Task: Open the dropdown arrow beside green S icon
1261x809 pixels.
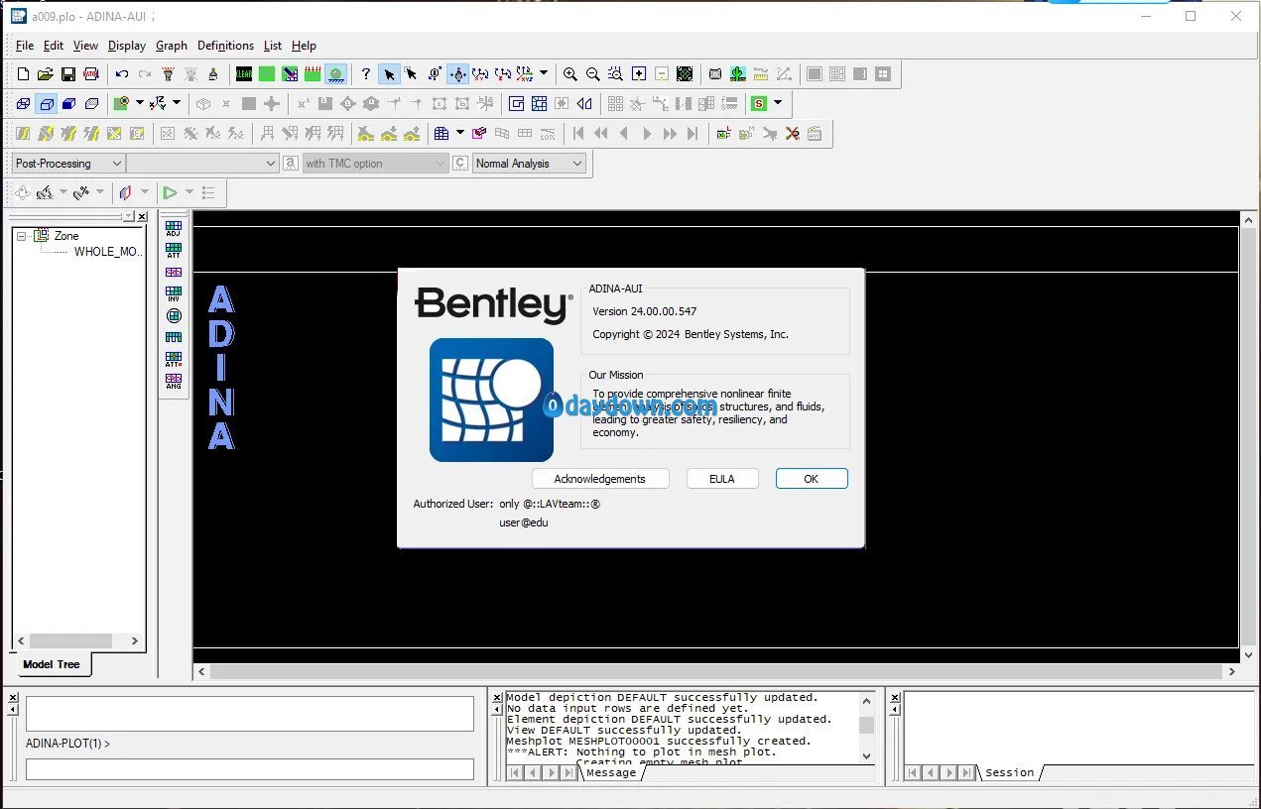Action: 778,103
